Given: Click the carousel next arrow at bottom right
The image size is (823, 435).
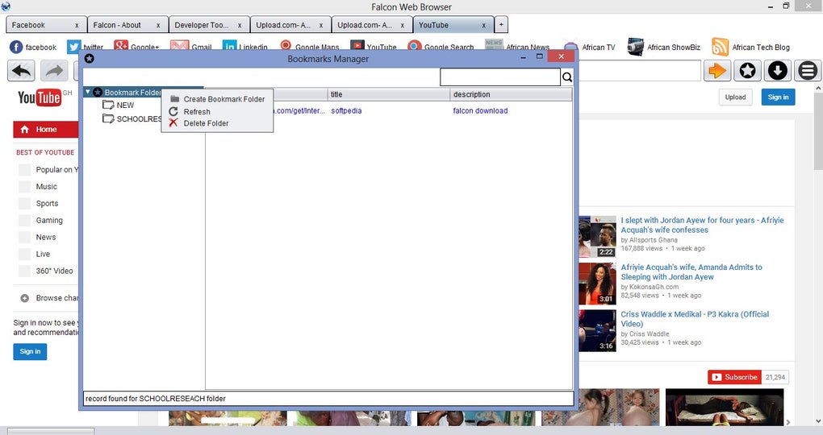Looking at the screenshot, I should (x=787, y=422).
